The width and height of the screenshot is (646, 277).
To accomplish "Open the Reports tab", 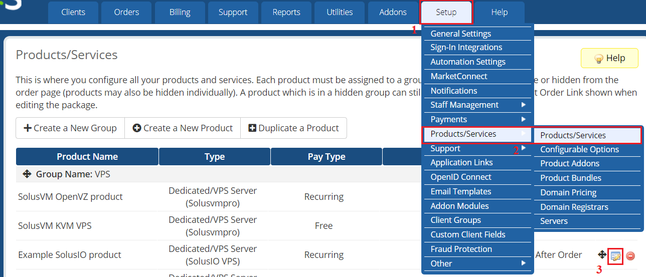I will [x=286, y=12].
